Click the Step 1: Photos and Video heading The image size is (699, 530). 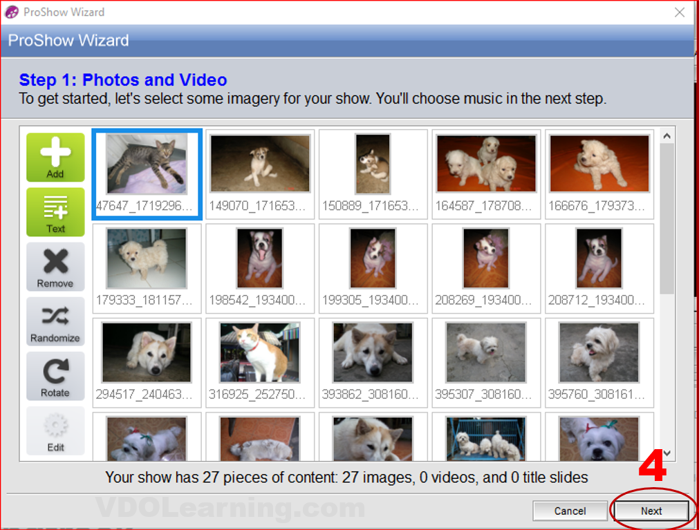[x=123, y=79]
